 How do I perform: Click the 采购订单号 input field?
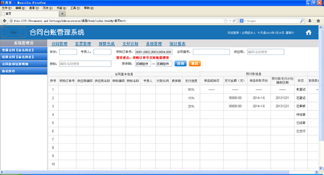click(154, 52)
